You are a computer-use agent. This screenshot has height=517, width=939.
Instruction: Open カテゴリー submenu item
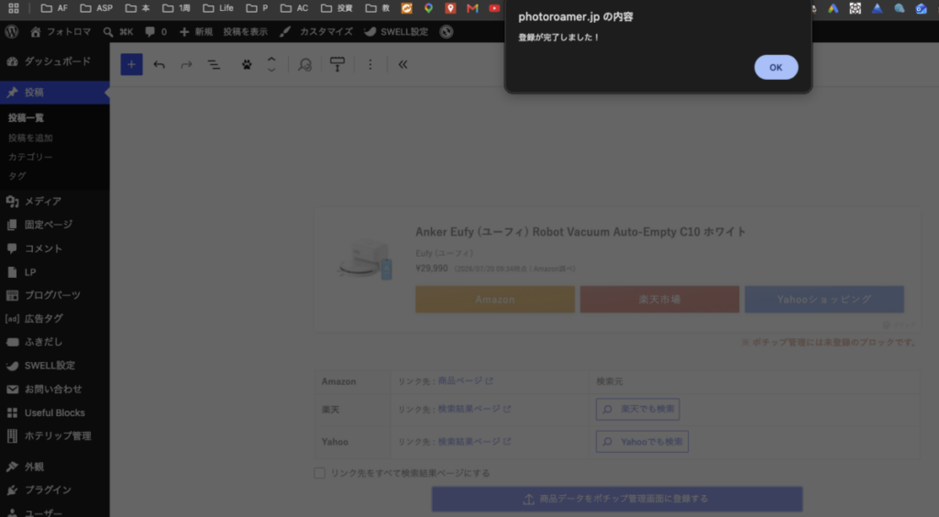pyautogui.click(x=30, y=157)
